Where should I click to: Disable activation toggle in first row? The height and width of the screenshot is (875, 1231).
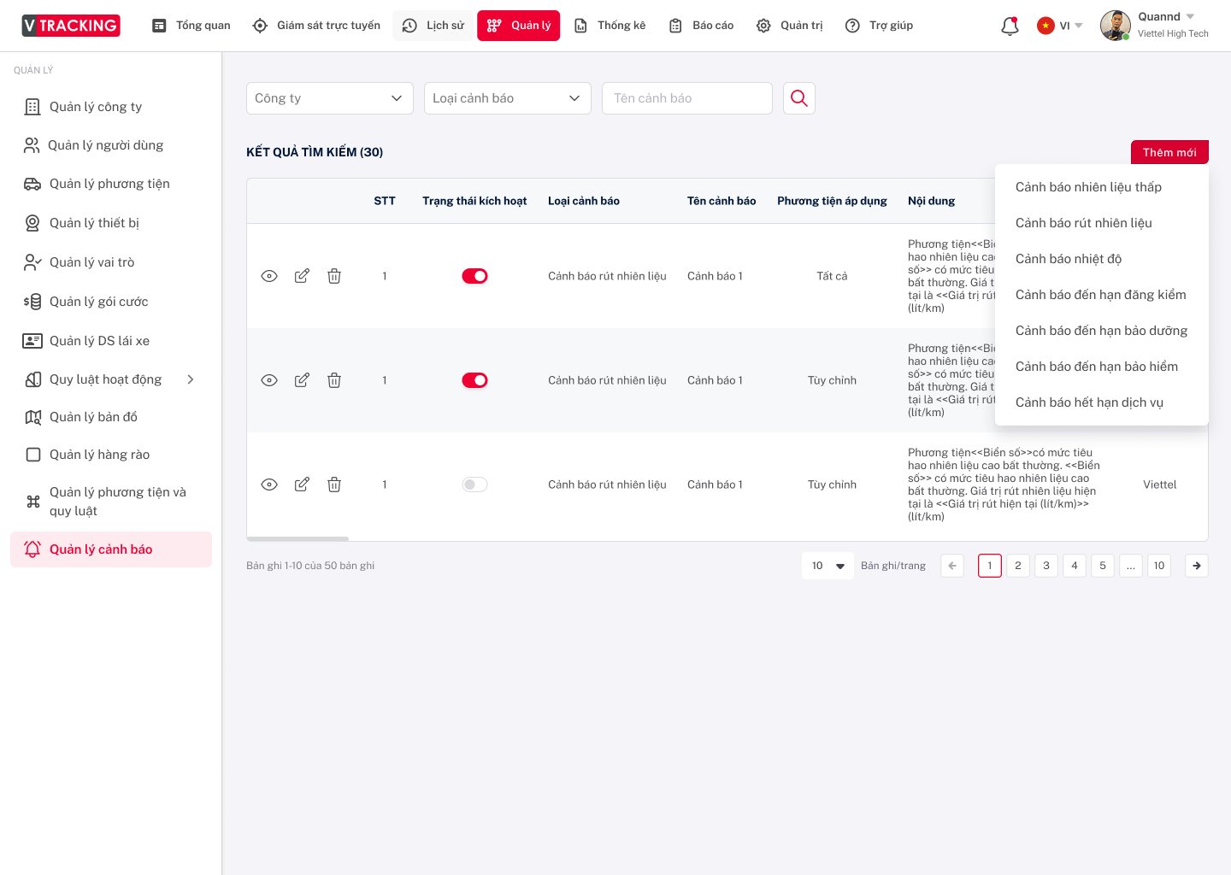click(x=474, y=276)
